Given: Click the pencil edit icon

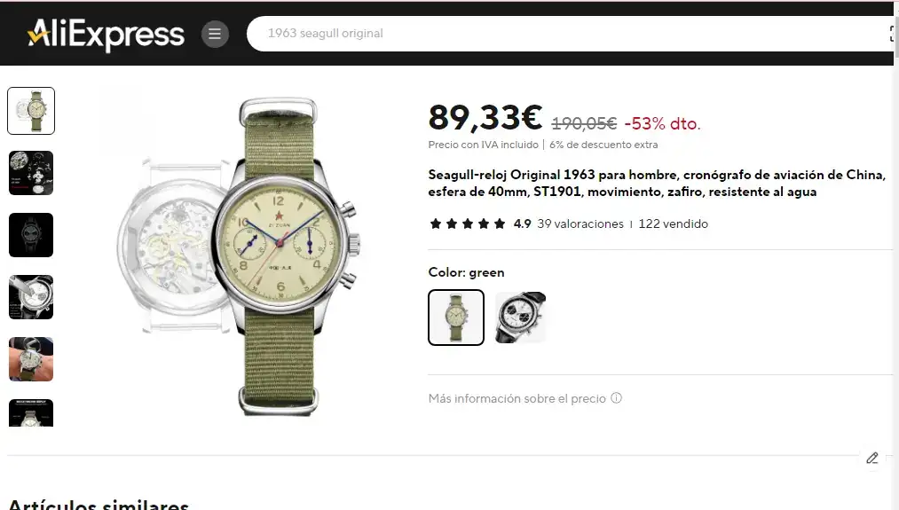Looking at the screenshot, I should point(872,458).
